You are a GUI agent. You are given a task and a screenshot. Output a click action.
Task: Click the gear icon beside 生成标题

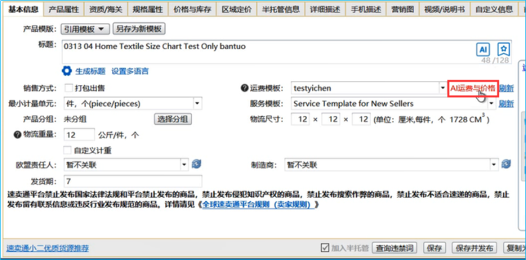(67, 71)
